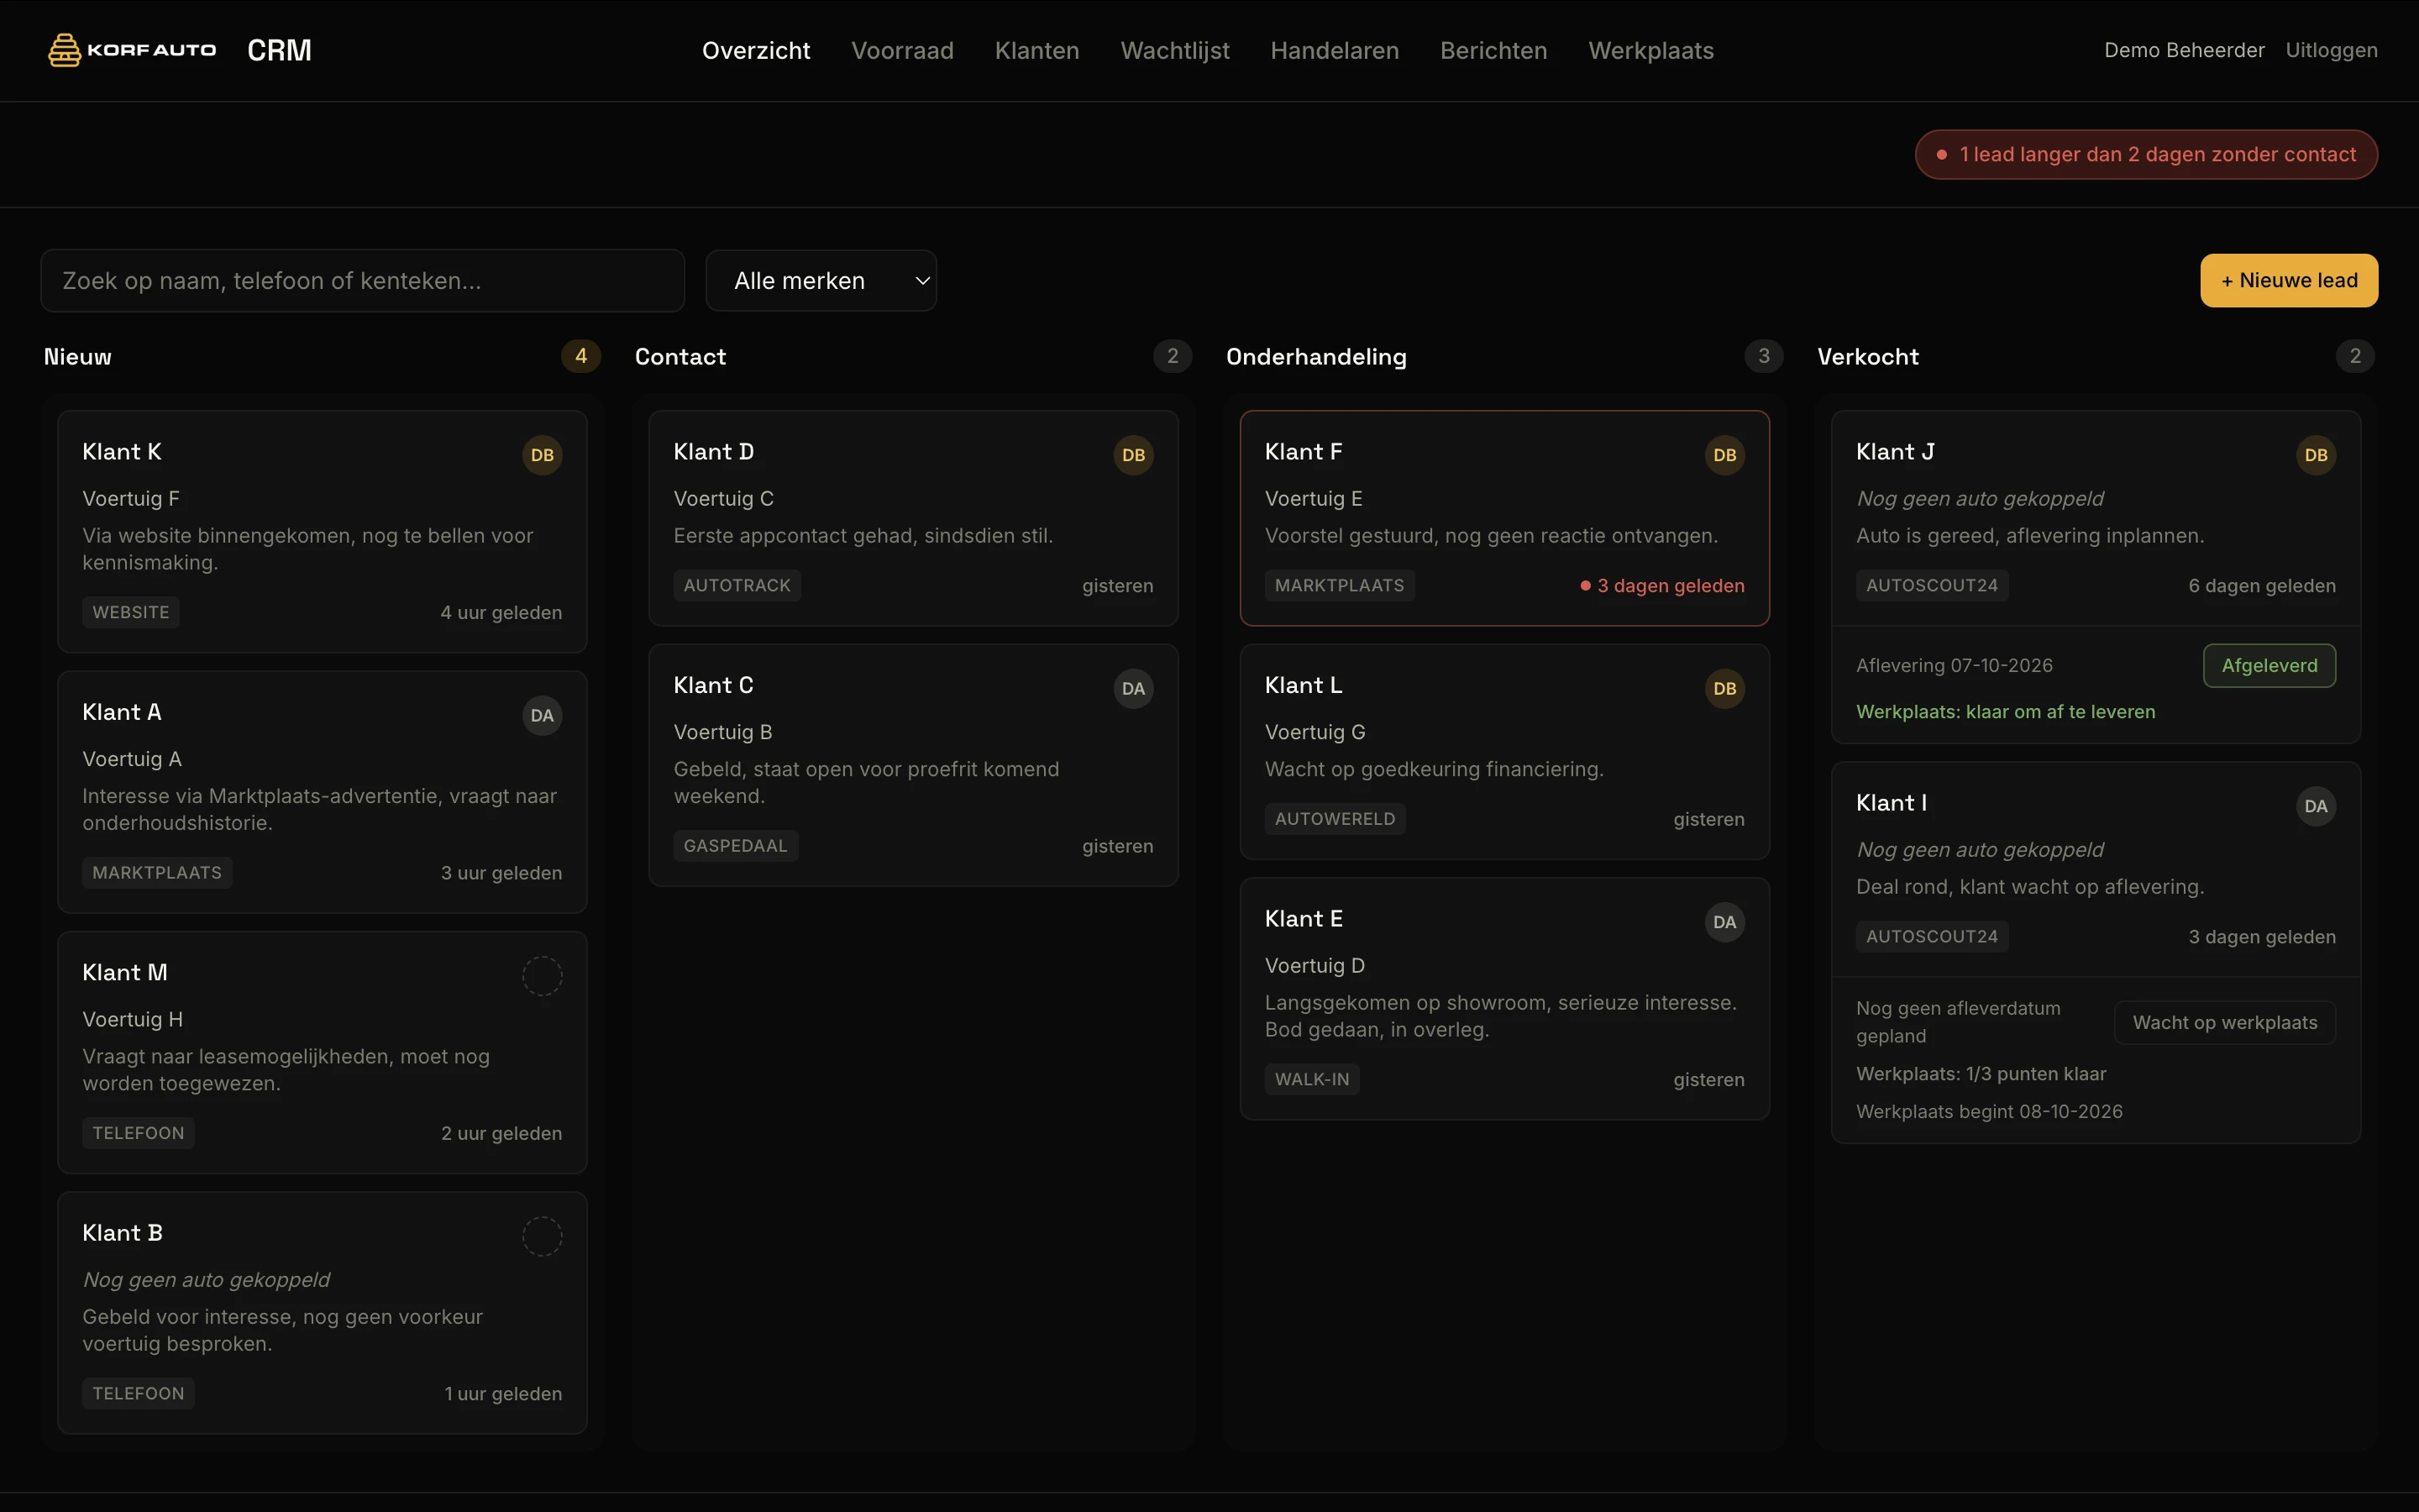Image resolution: width=2419 pixels, height=1512 pixels.
Task: Click the Uitloggen link
Action: tap(2331, 50)
